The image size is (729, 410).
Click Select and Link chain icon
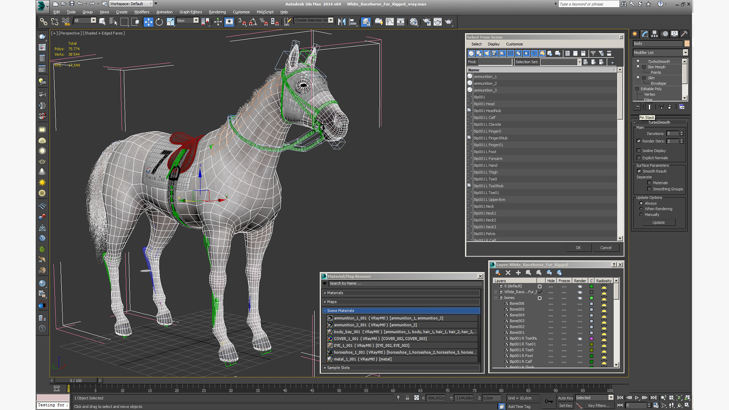pyautogui.click(x=44, y=22)
